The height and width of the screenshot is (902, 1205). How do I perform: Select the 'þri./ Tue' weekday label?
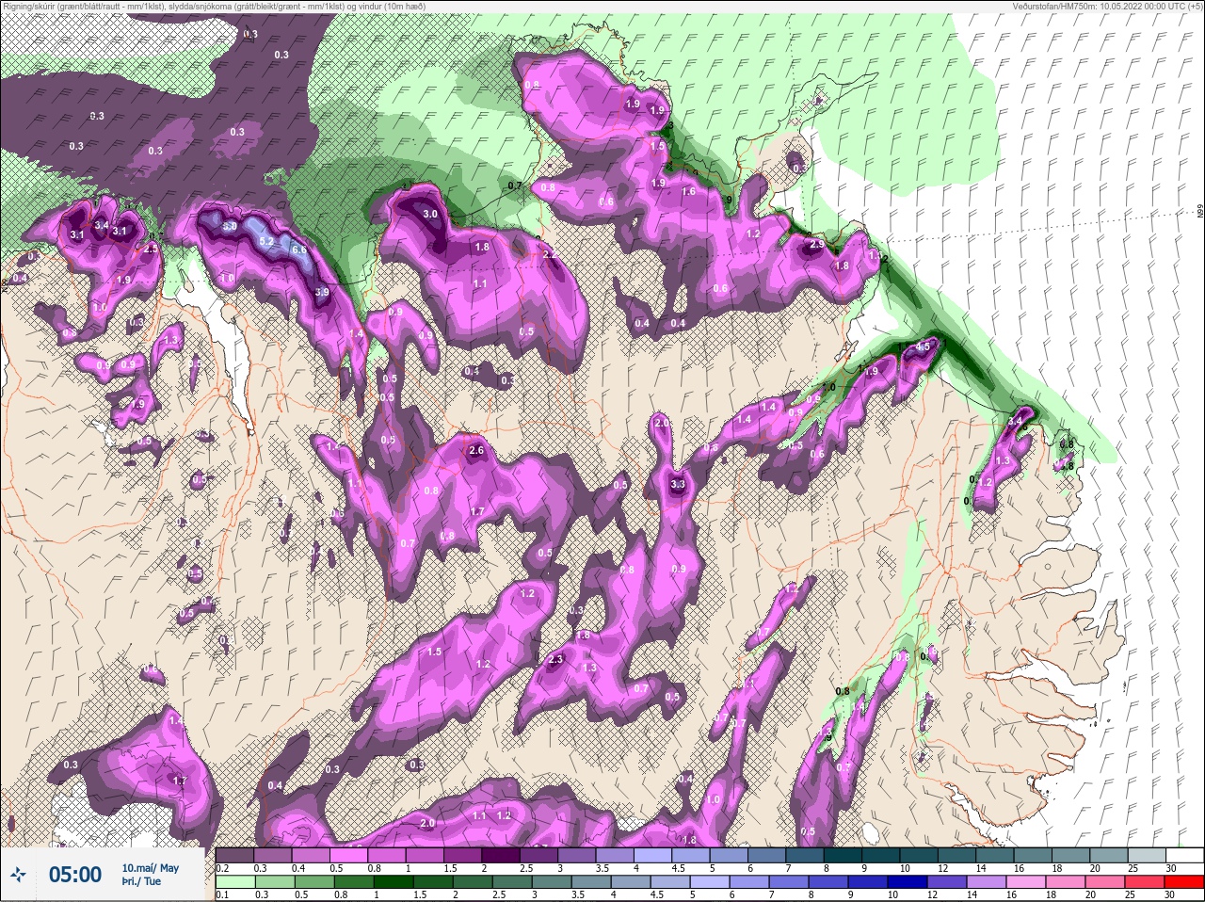point(141,882)
